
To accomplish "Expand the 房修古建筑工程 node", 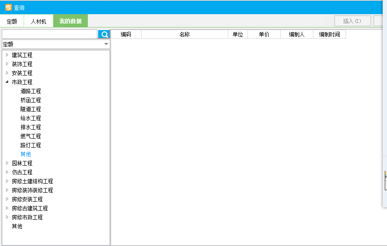I will pyautogui.click(x=7, y=208).
